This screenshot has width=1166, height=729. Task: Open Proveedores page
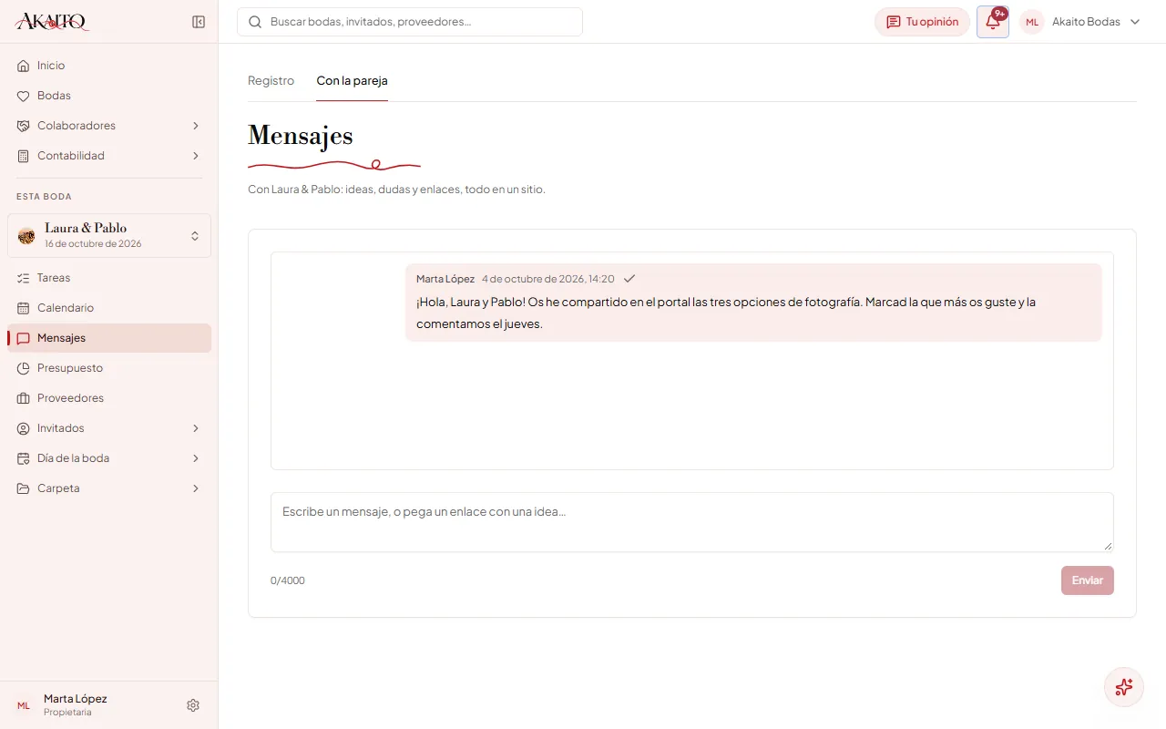click(x=109, y=398)
